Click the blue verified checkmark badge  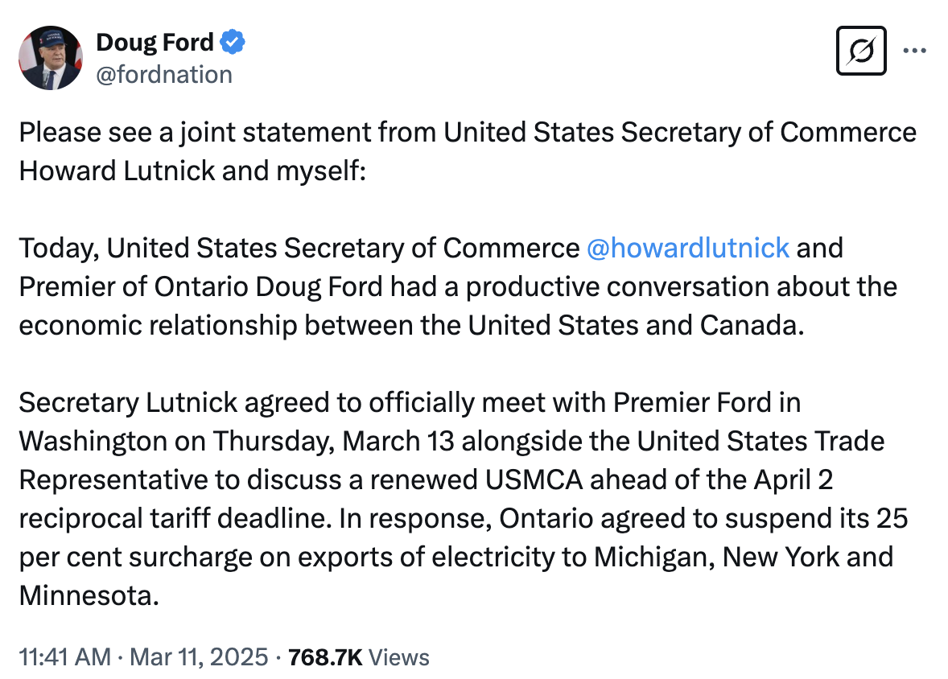click(x=233, y=41)
